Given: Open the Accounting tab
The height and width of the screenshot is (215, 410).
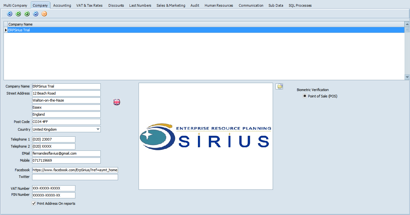Looking at the screenshot, I should point(62,5).
